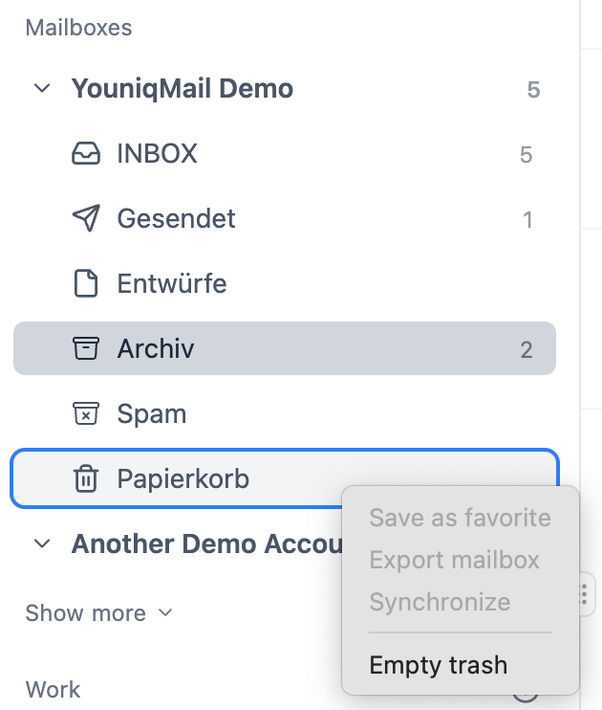Open the Gesendet mailbox label
Screen dimensions: 602x710
pos(176,219)
